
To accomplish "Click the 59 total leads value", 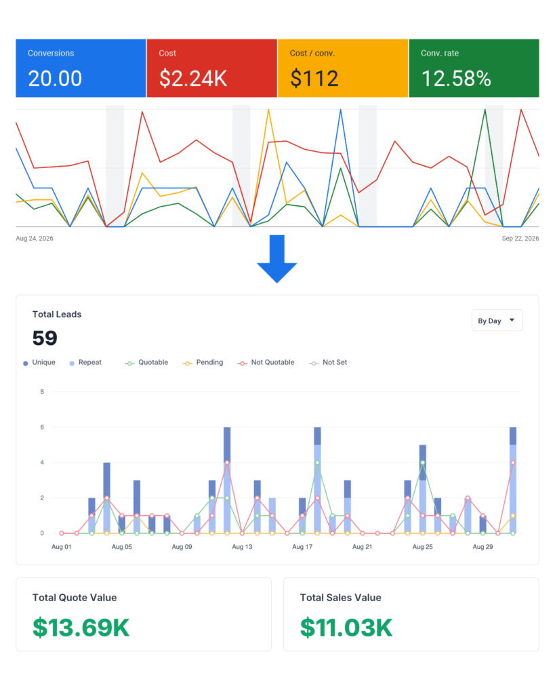I will coord(45,338).
